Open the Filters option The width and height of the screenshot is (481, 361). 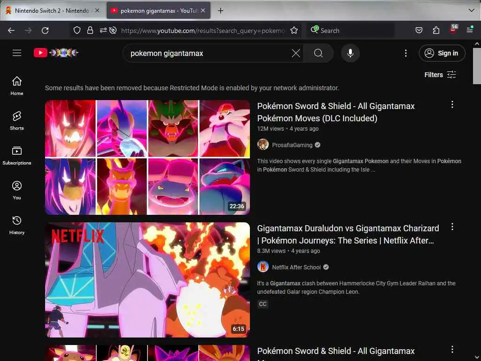[440, 75]
